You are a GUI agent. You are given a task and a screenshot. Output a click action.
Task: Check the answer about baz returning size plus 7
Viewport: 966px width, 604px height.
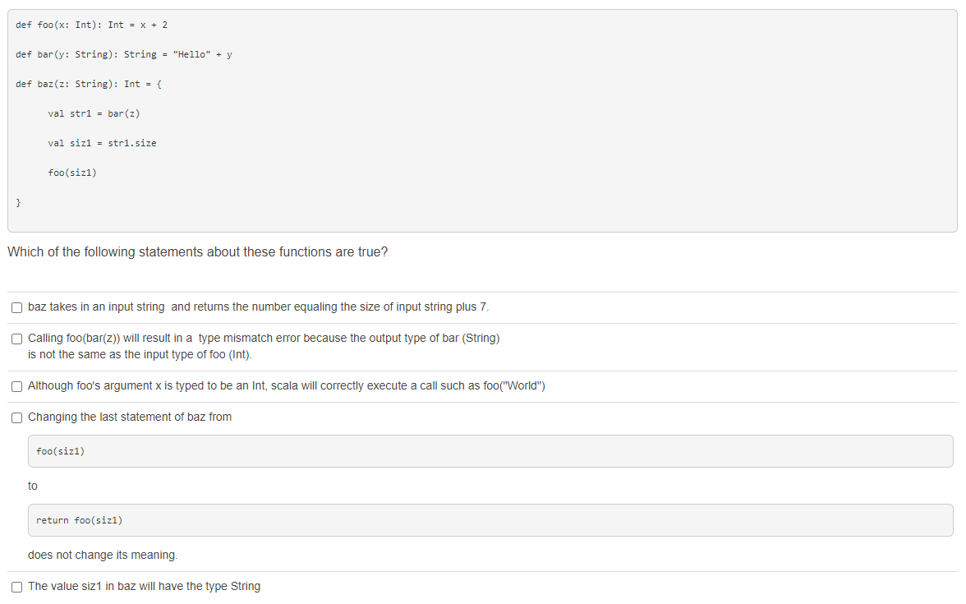pyautogui.click(x=16, y=307)
